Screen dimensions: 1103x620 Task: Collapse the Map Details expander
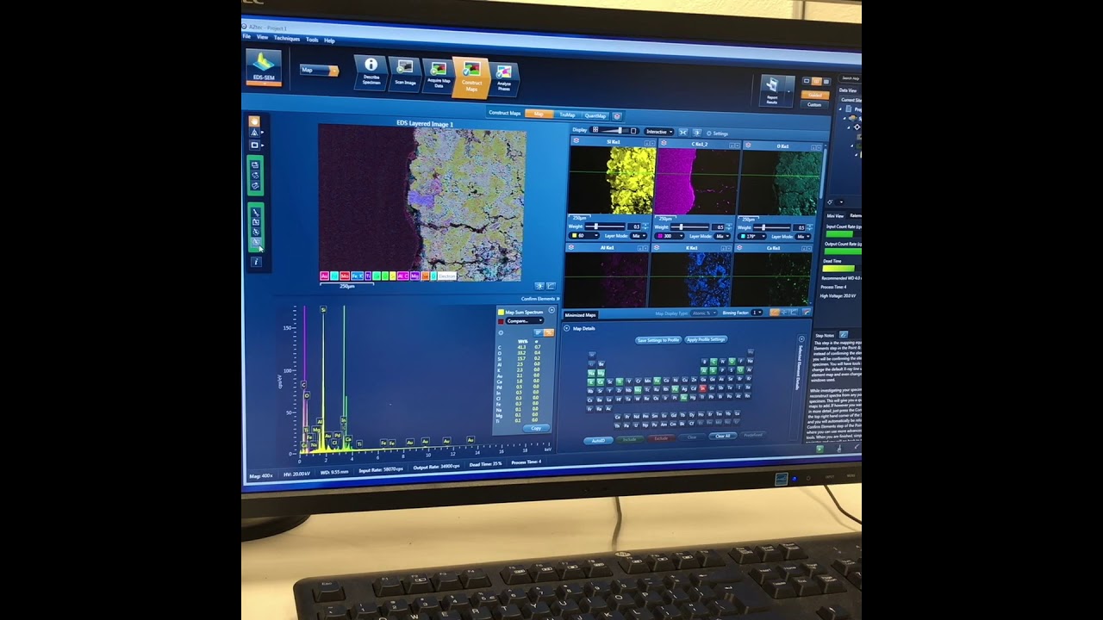pyautogui.click(x=566, y=328)
